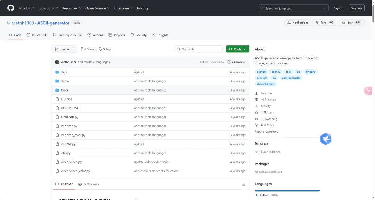Click the opencv topic tag

(x=275, y=72)
